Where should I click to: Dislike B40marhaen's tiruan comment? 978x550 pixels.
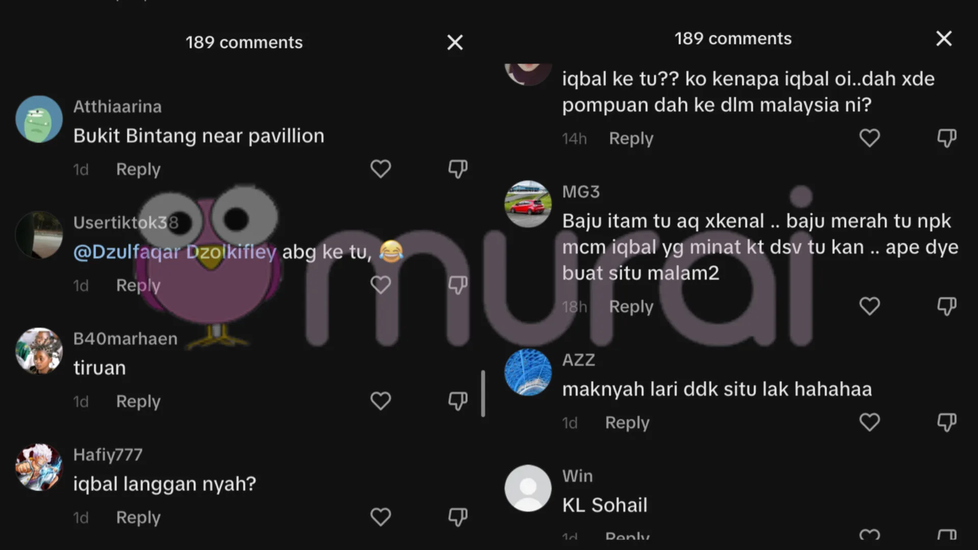[458, 401]
